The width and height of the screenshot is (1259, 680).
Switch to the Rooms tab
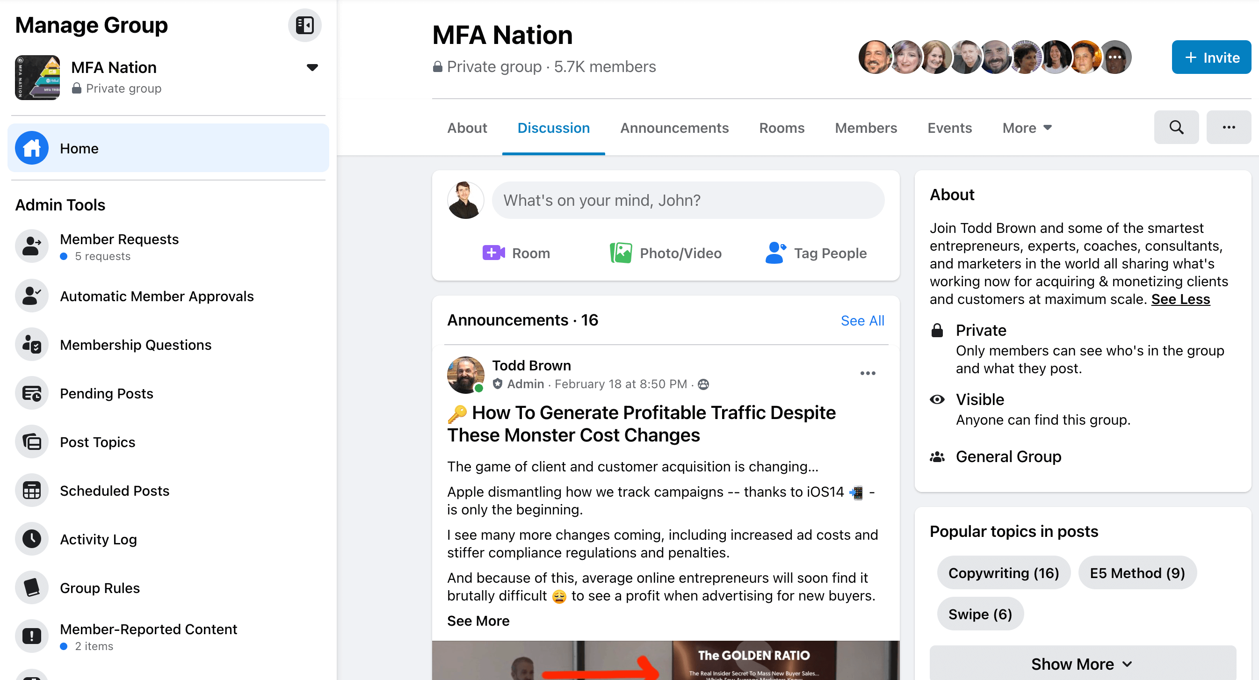tap(781, 128)
